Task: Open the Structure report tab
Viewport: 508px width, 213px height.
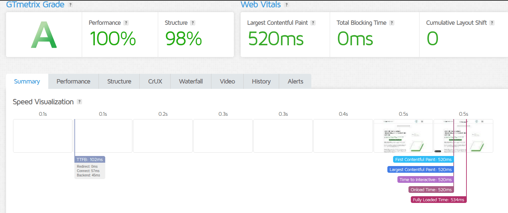Action: [119, 81]
